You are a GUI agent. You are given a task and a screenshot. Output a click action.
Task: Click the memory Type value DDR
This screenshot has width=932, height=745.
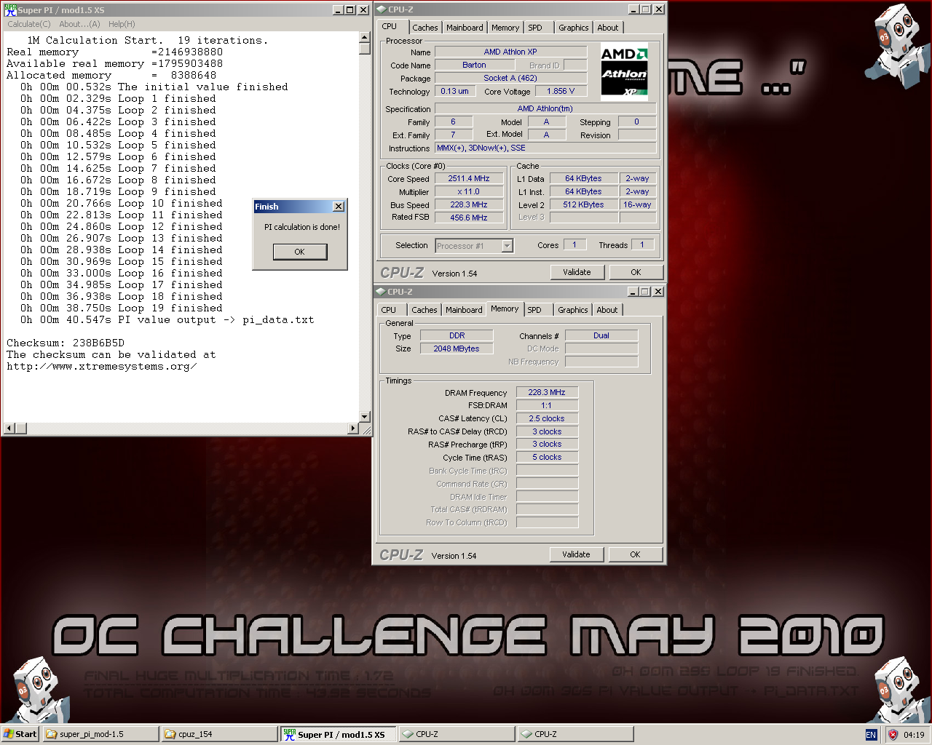457,335
